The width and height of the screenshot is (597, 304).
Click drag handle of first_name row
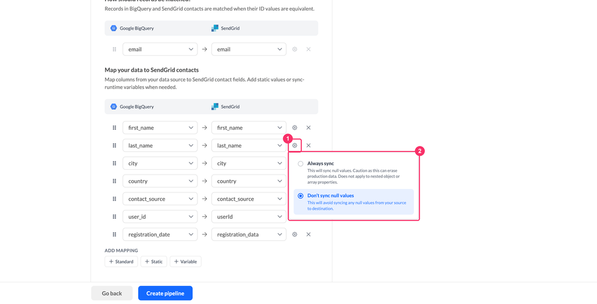pyautogui.click(x=114, y=128)
